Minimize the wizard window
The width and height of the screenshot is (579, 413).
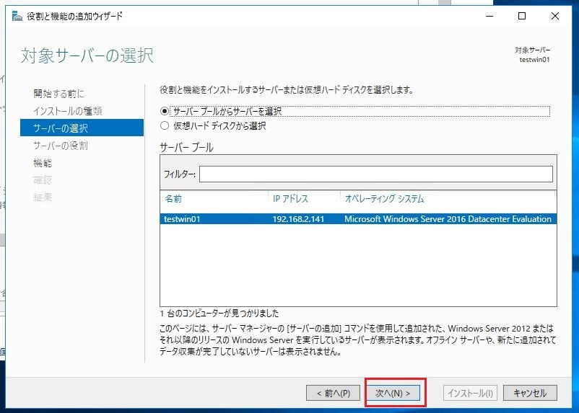(x=489, y=16)
